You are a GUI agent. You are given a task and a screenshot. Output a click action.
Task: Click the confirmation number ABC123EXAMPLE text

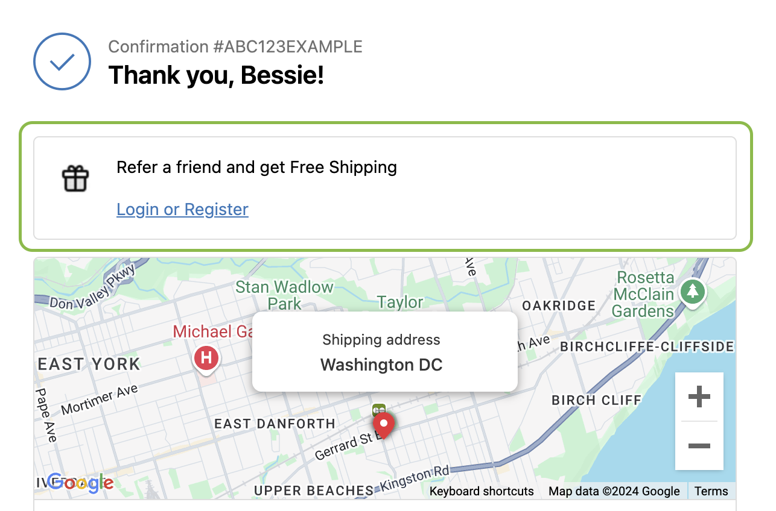pyautogui.click(x=235, y=46)
